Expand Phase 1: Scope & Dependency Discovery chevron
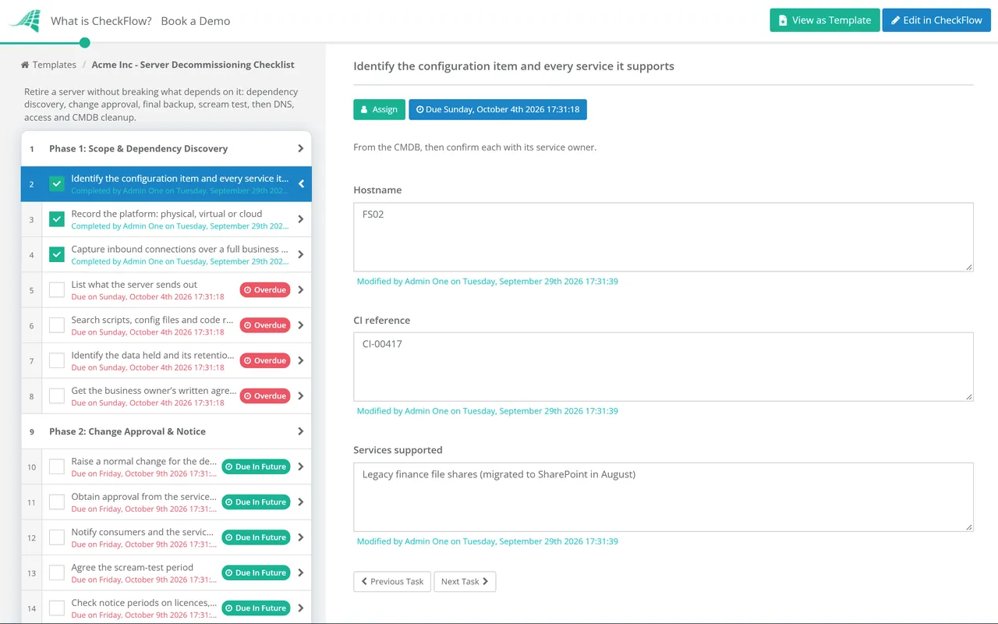Image resolution: width=998 pixels, height=624 pixels. coord(301,148)
